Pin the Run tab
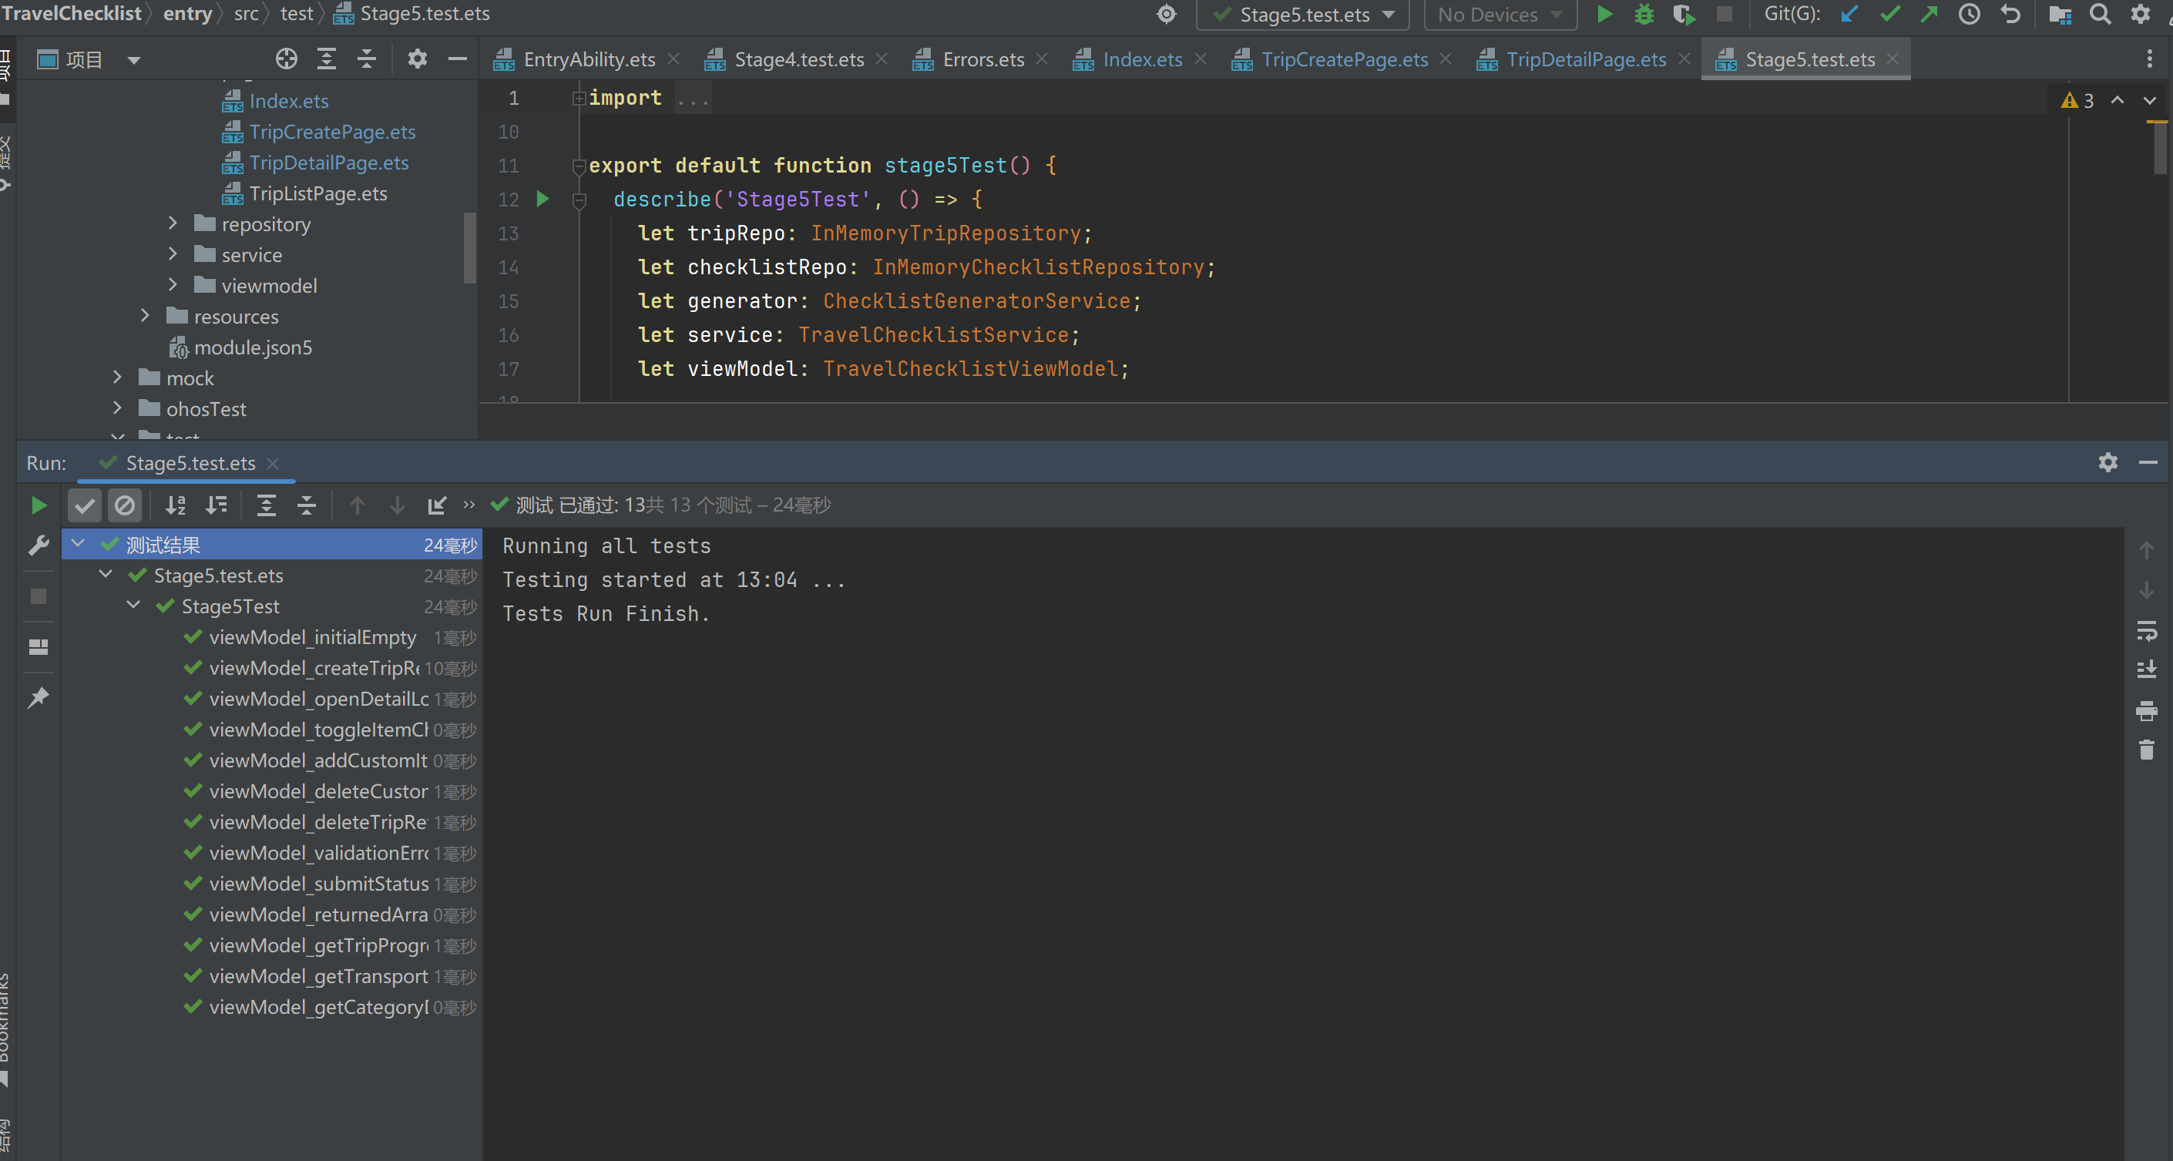Image resolution: width=2173 pixels, height=1161 pixels. (39, 697)
